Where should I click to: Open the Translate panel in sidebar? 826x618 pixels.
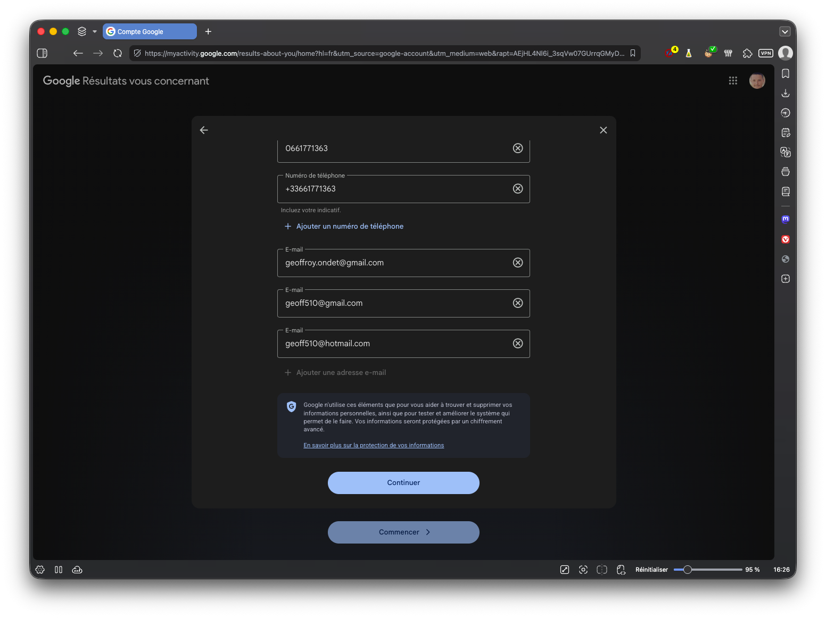click(786, 152)
